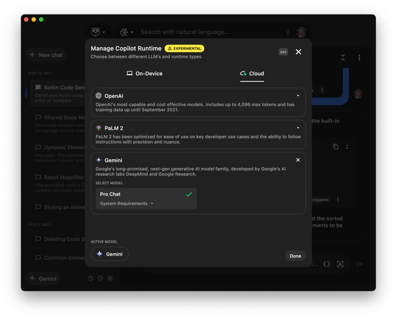The height and width of the screenshot is (319, 397).
Task: Select the Cloud tab
Action: [x=252, y=74]
